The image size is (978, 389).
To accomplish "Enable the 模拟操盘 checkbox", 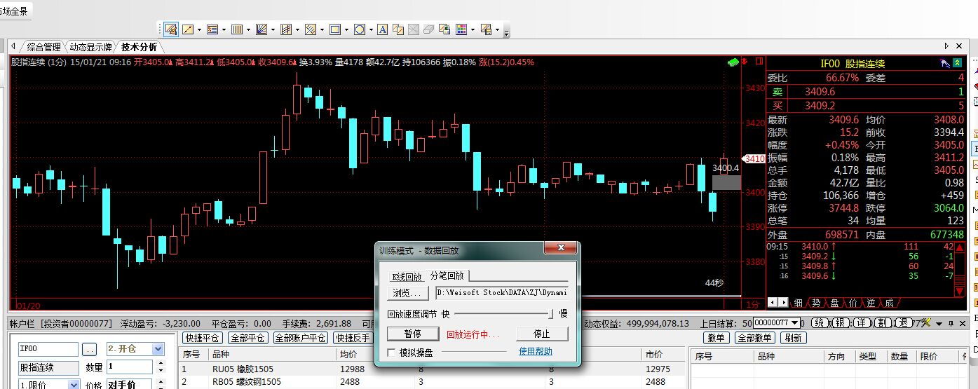I will pyautogui.click(x=392, y=353).
